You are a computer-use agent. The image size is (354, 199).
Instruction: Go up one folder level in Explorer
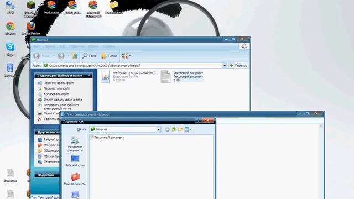(75, 56)
